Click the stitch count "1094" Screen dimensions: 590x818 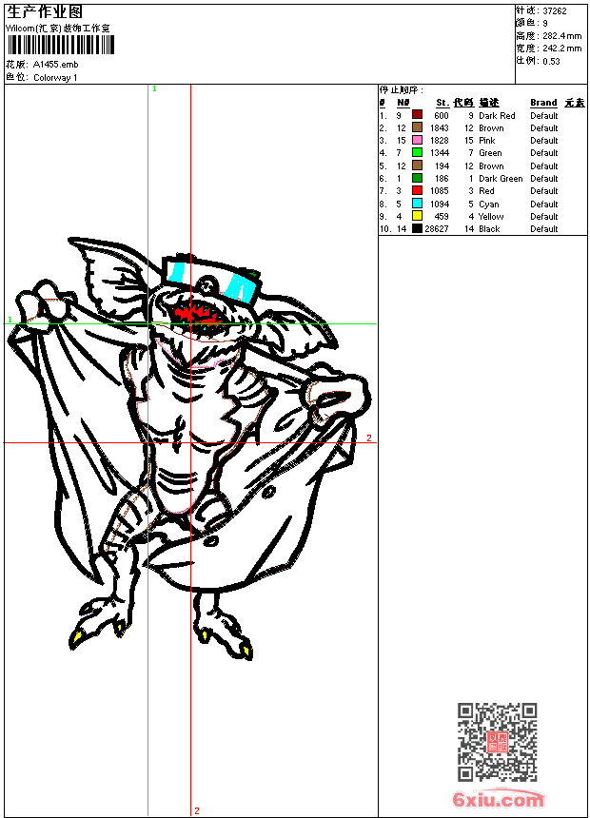tap(439, 204)
